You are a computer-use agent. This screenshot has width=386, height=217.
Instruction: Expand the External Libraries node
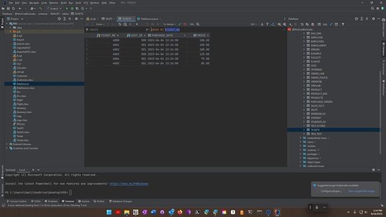[7, 144]
